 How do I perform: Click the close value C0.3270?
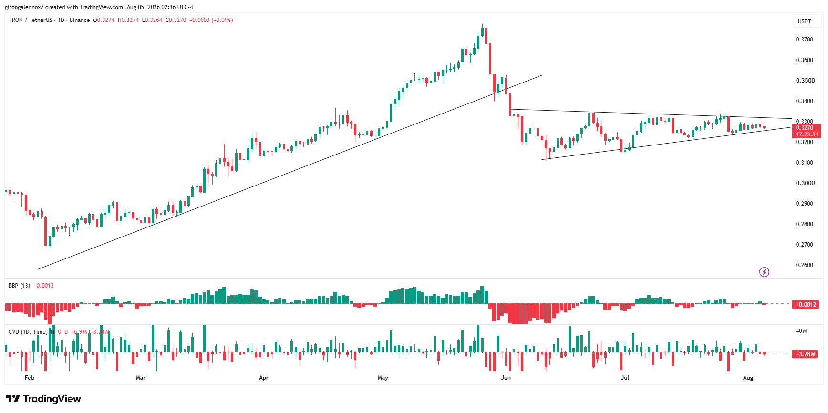[x=176, y=20]
